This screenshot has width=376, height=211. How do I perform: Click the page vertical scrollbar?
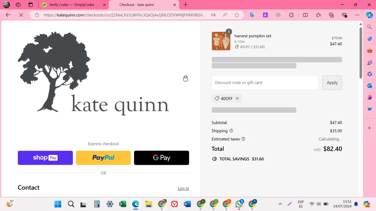tap(361, 53)
